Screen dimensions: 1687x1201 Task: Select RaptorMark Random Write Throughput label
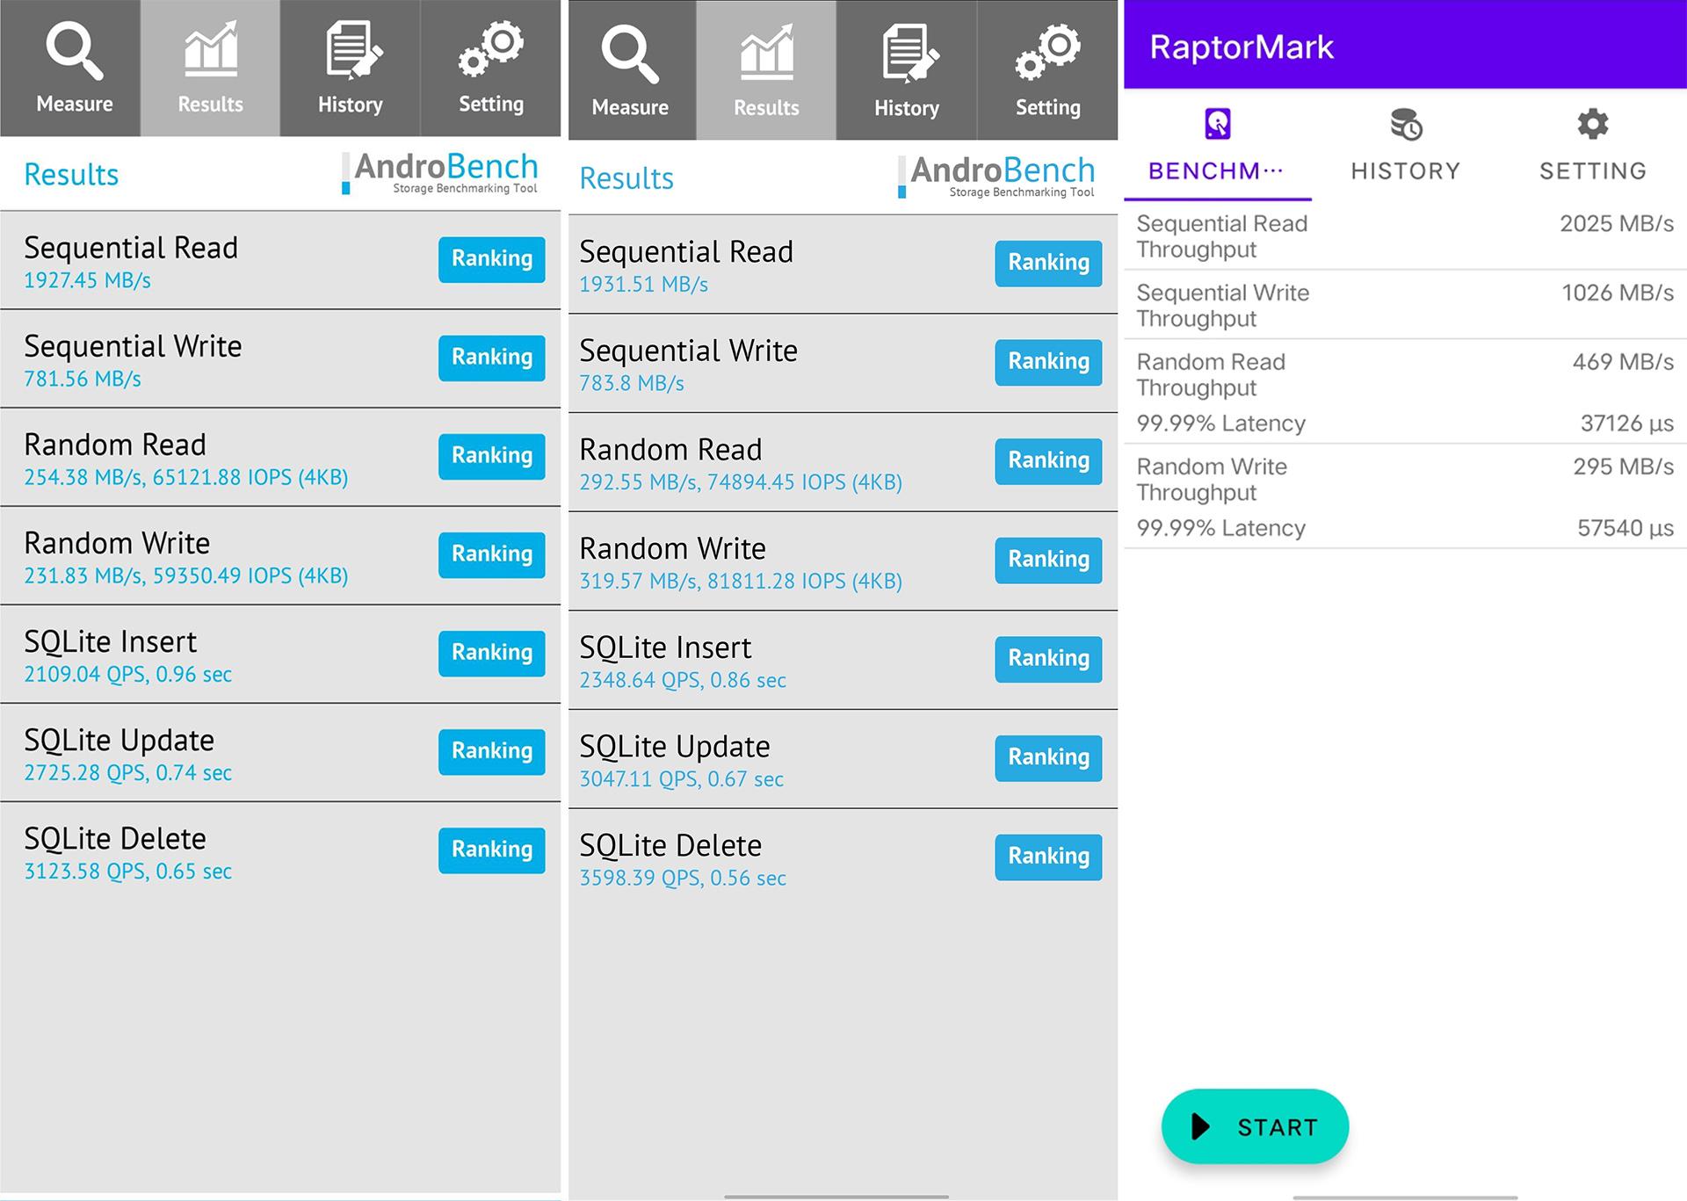tap(1212, 480)
